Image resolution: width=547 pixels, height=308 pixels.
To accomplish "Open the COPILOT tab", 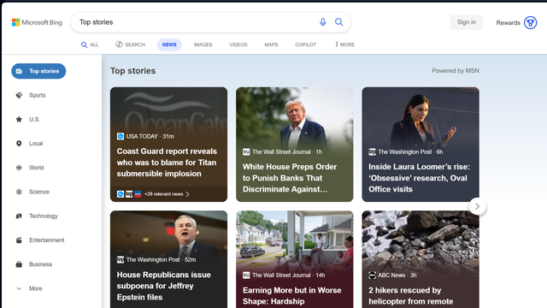I will point(306,44).
